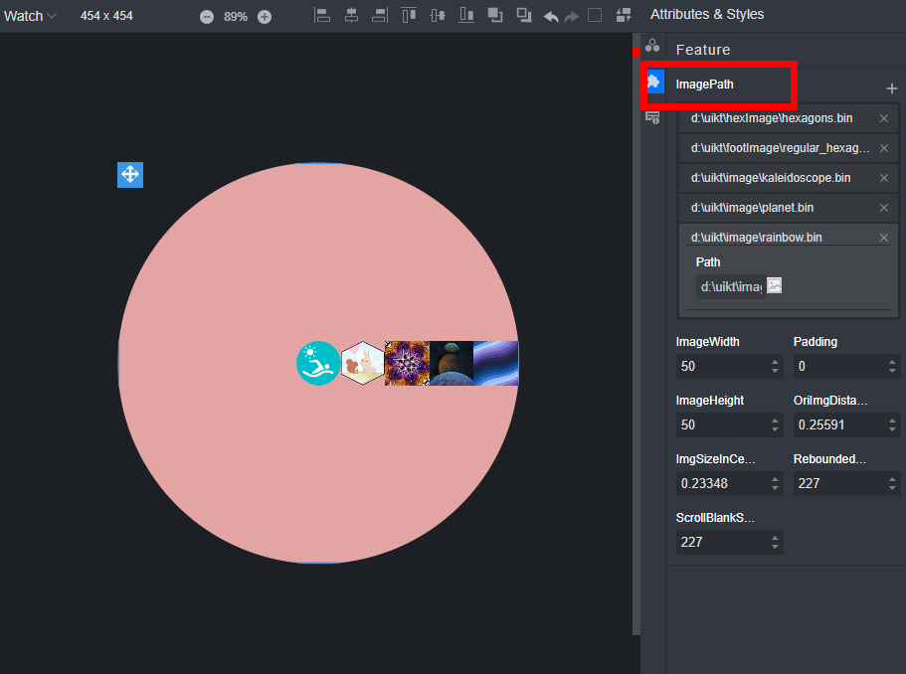The image size is (906, 674).
Task: Open the Watch device dropdown
Action: point(30,16)
